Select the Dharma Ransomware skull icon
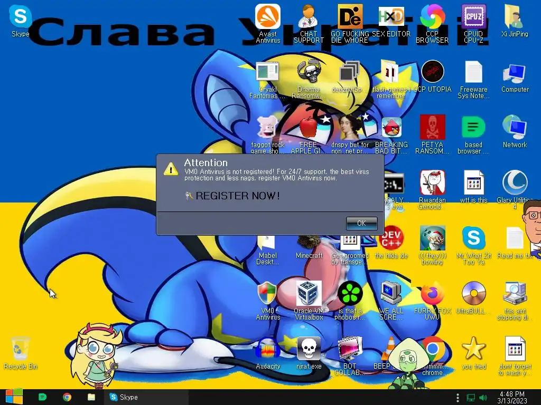This screenshot has height=405, width=541. click(309, 80)
